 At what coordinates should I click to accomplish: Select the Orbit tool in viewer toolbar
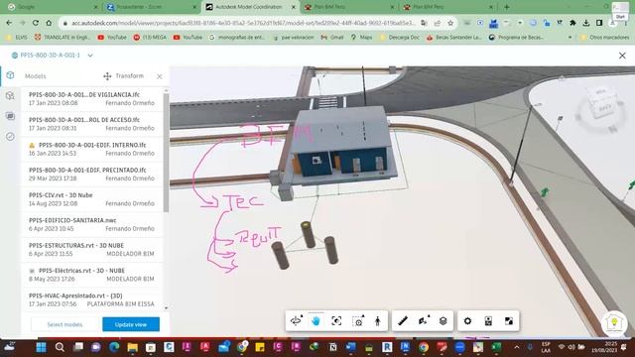296,321
